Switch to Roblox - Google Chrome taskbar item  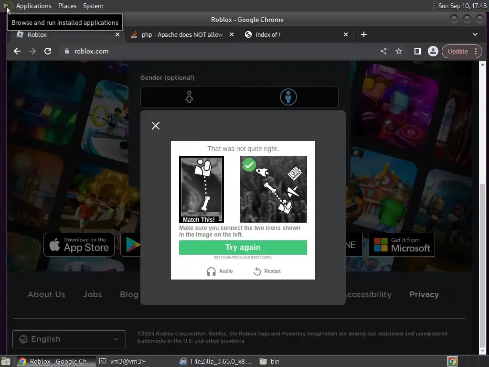(55, 361)
